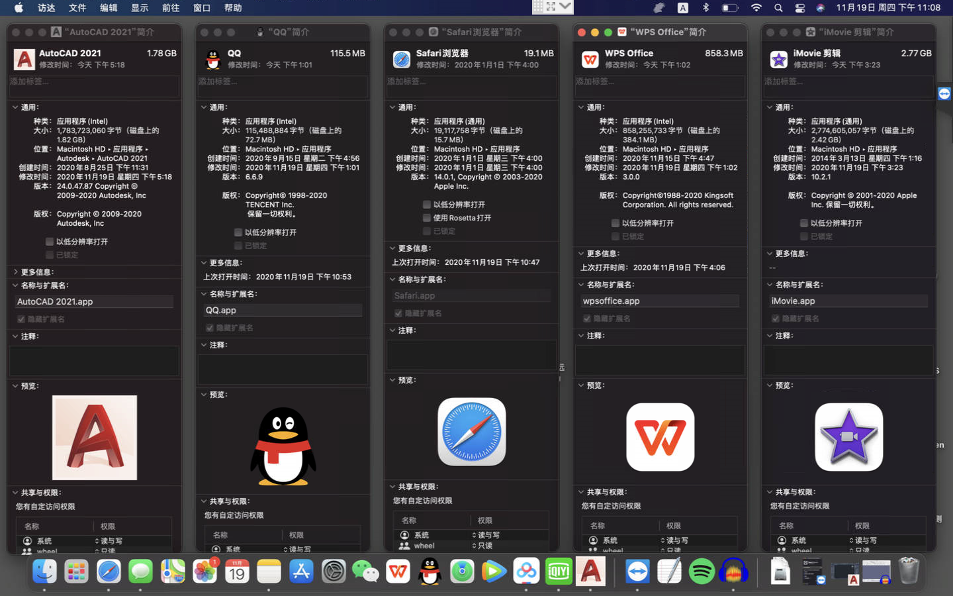
Task: Open the 前往 menu in the menu bar
Action: 171,8
